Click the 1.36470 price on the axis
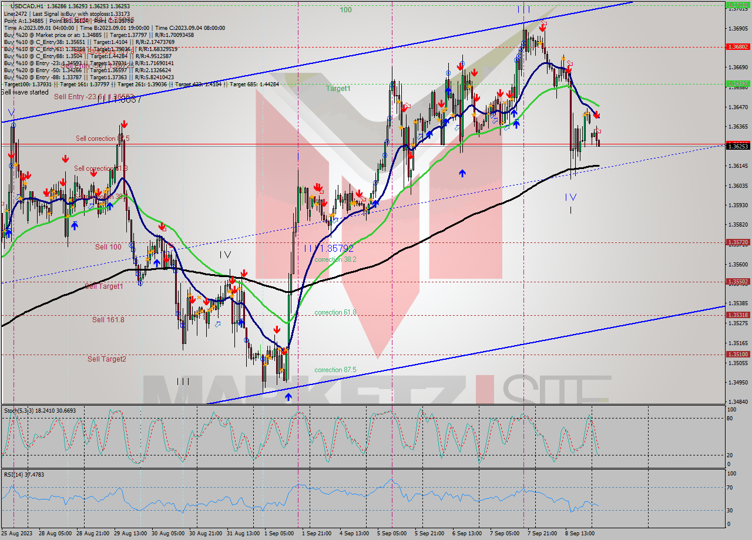Screen dimensions: 752x540 pyautogui.click(x=738, y=107)
